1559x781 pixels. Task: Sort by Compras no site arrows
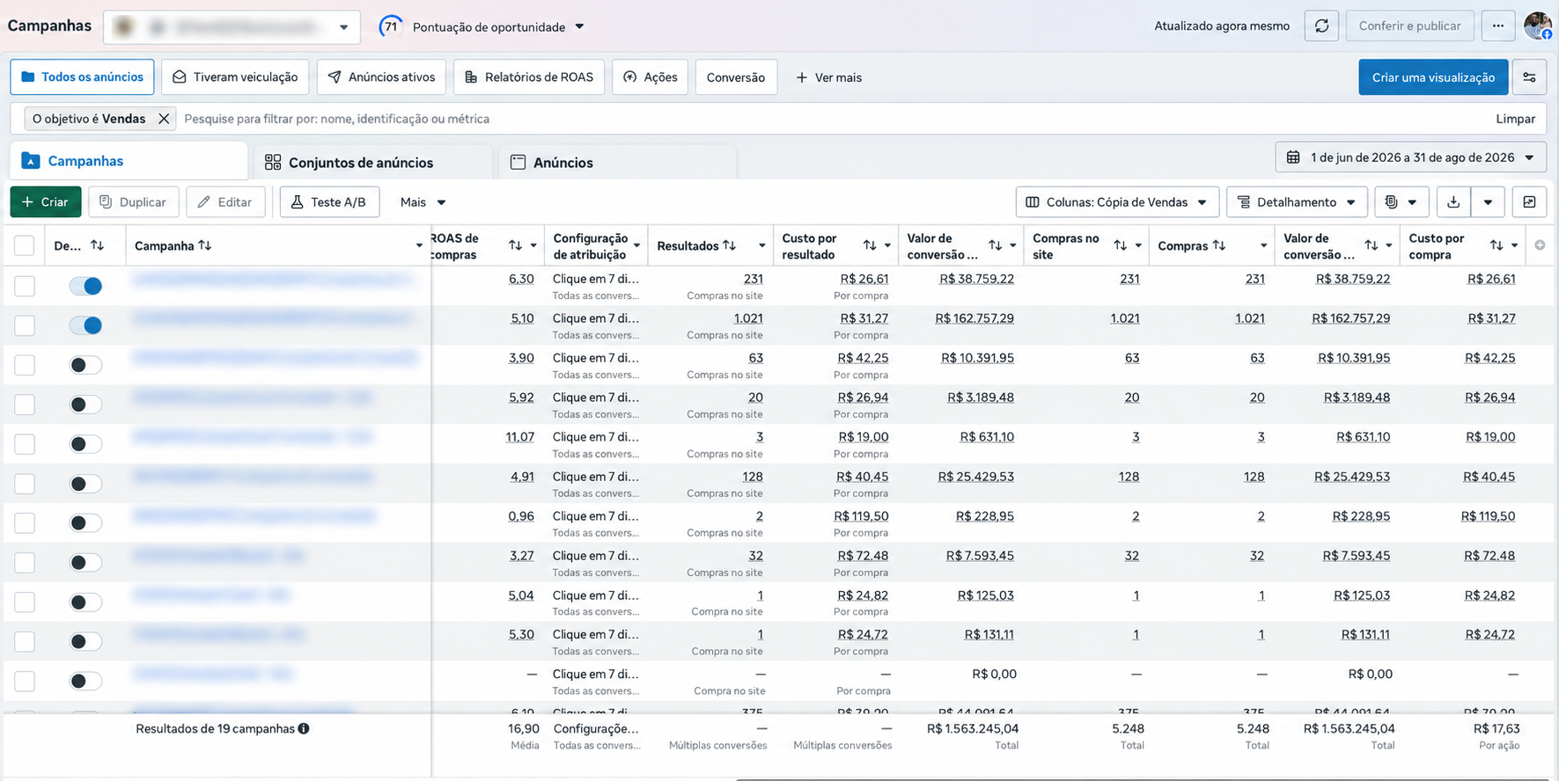[x=1121, y=245]
